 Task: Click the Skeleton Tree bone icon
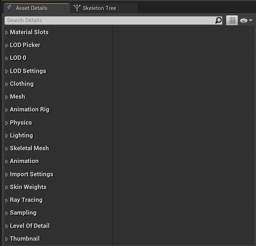77,8
